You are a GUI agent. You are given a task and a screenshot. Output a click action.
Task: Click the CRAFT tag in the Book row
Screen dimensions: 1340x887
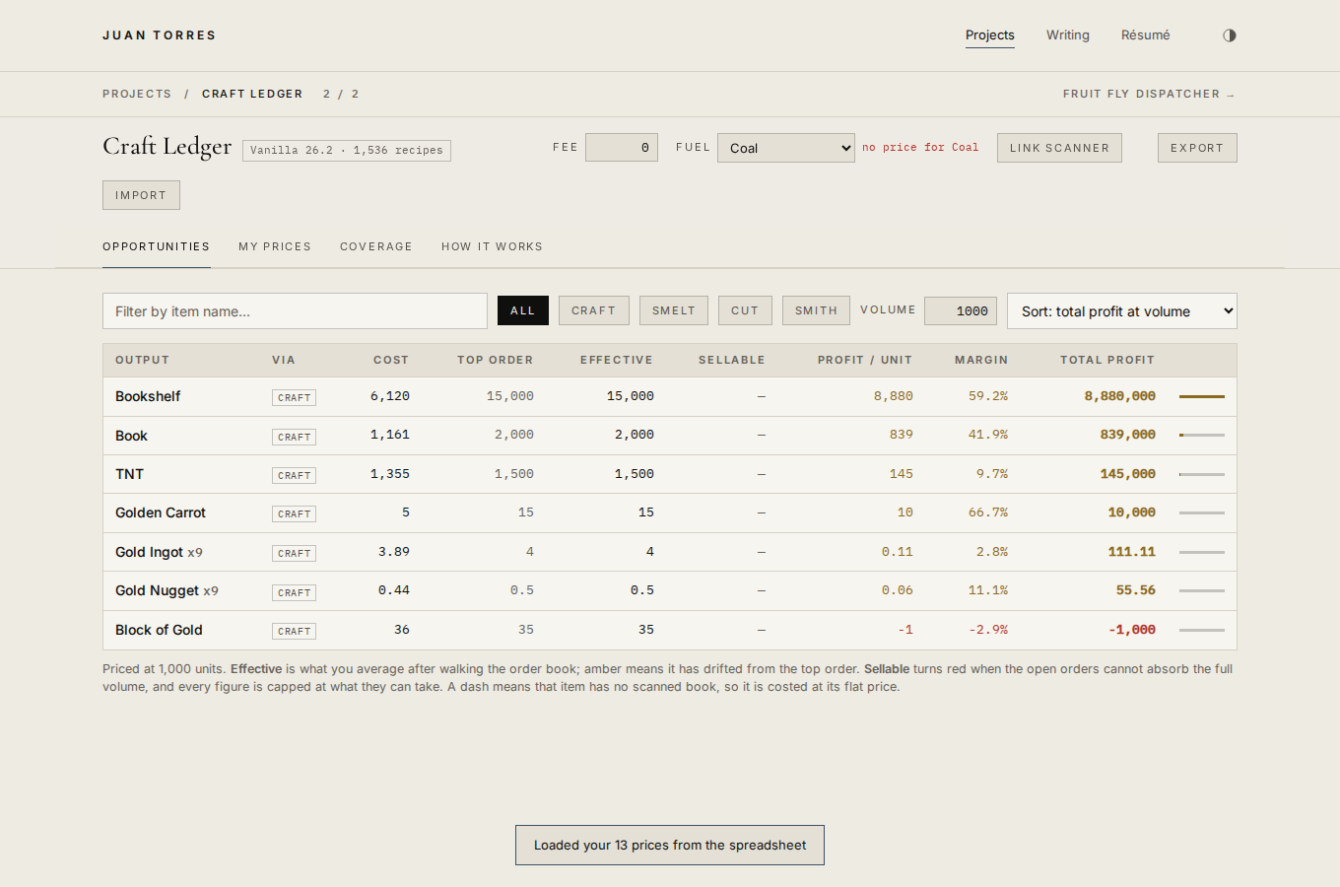pos(294,437)
